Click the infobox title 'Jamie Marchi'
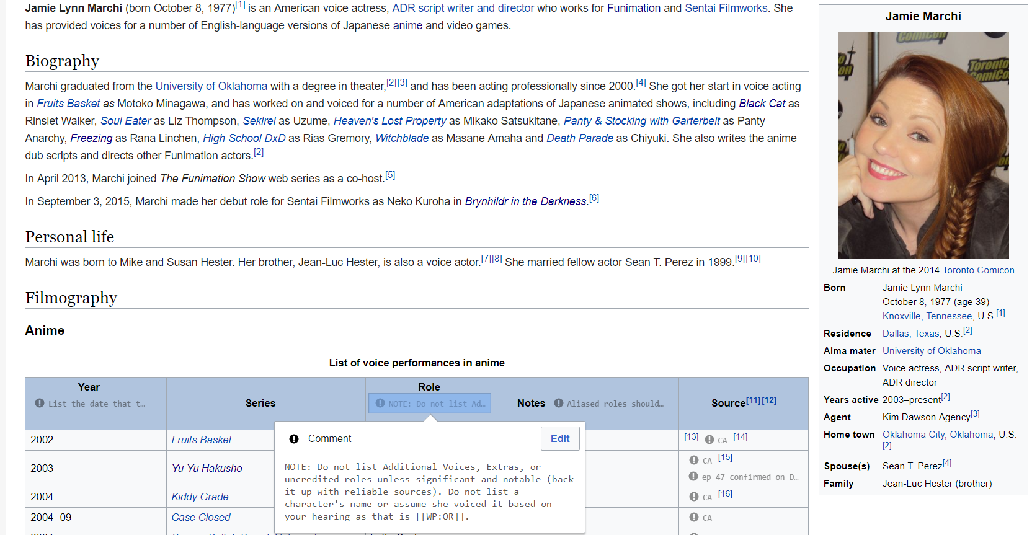This screenshot has width=1032, height=535. tap(923, 16)
